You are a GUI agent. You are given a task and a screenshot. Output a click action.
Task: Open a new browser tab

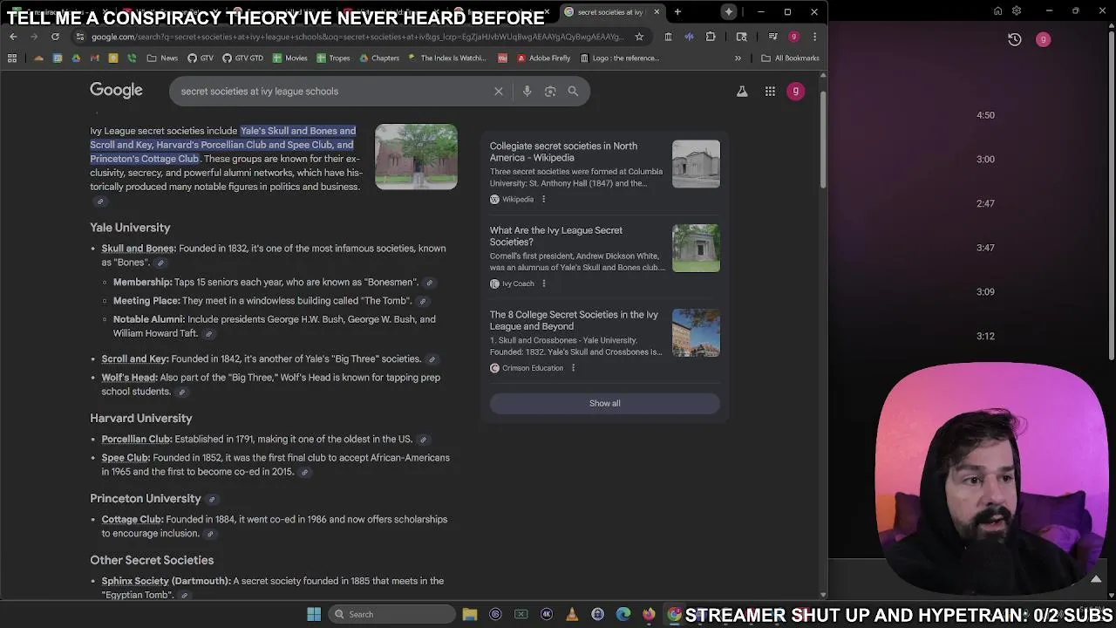(x=677, y=12)
